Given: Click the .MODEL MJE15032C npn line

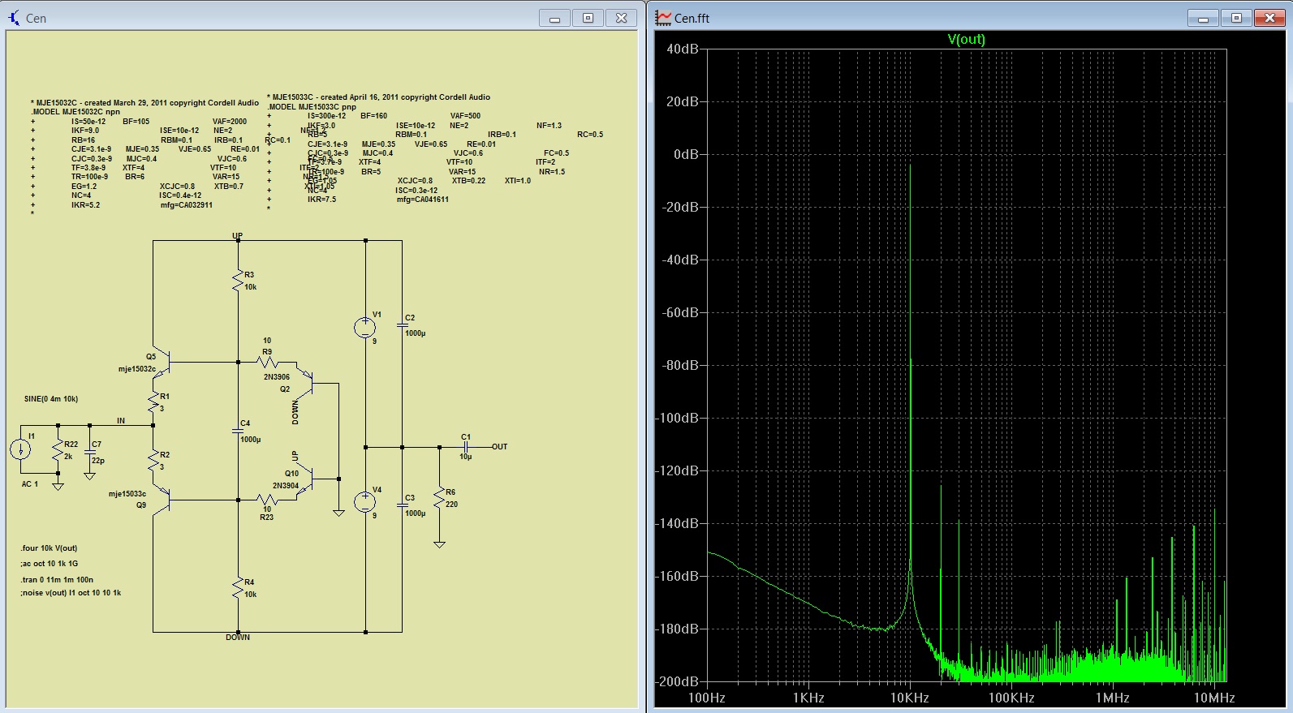Looking at the screenshot, I should [75, 112].
